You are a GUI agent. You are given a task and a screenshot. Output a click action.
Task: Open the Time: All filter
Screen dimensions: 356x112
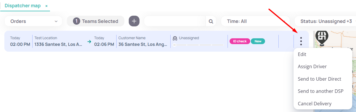coord(255,21)
